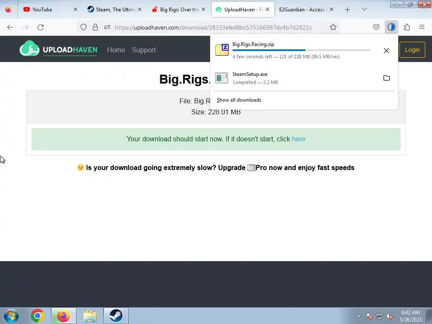Open Steam from the taskbar
This screenshot has width=432, height=324.
tap(116, 316)
